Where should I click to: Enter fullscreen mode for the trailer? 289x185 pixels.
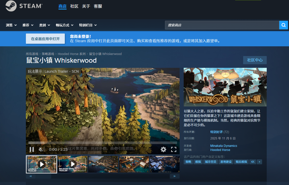coord(174,149)
